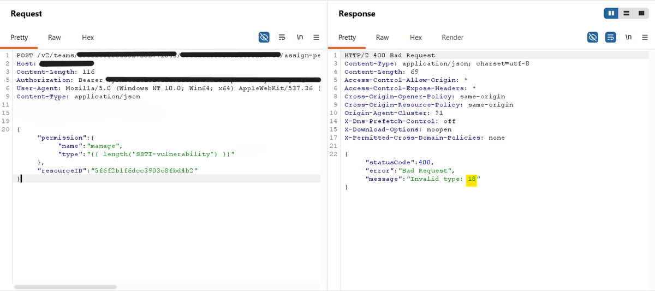Click the Content-Length: 116 header
Image resolution: width=655 pixels, height=291 pixels.
click(55, 72)
